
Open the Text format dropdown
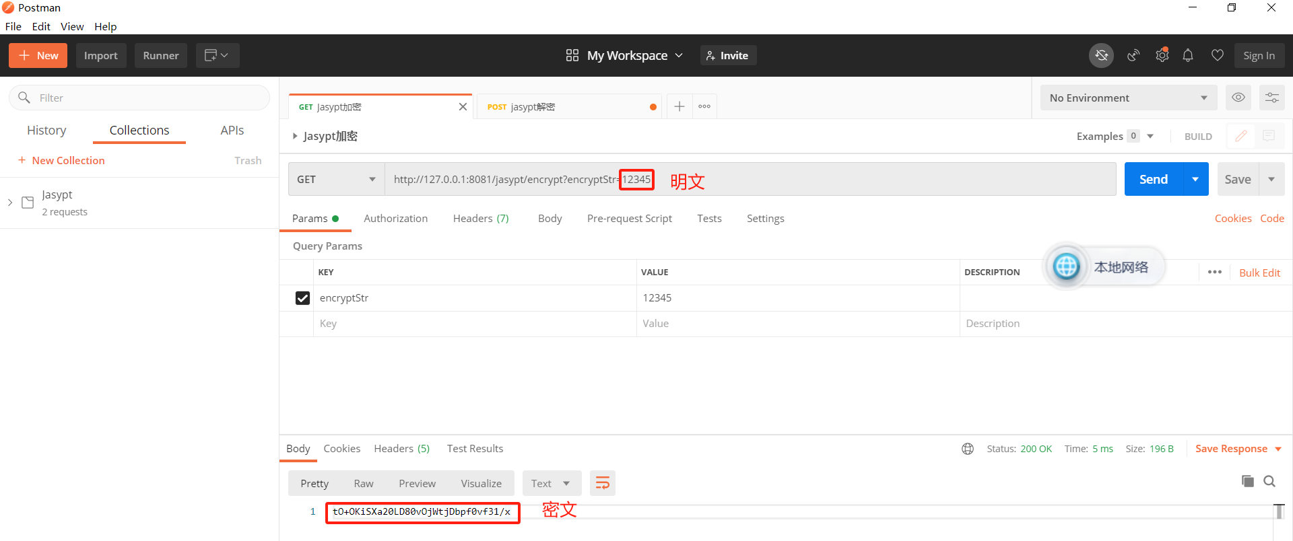[x=552, y=483]
